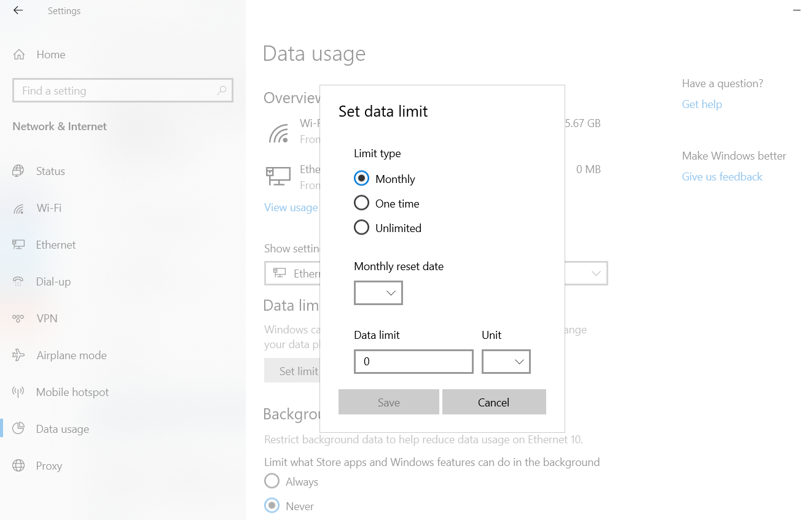803x520 pixels.
Task: Open the Unit dropdown
Action: (x=506, y=362)
